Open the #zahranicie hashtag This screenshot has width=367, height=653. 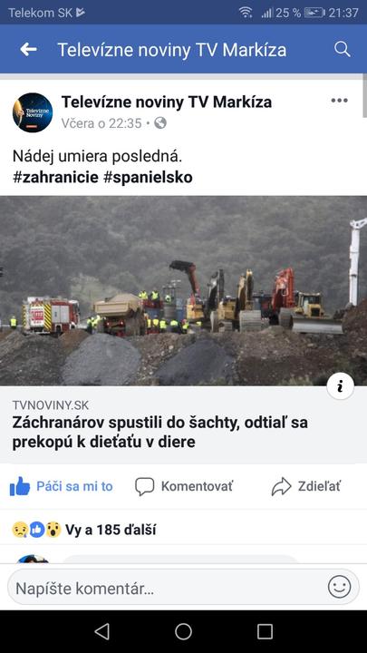55,178
